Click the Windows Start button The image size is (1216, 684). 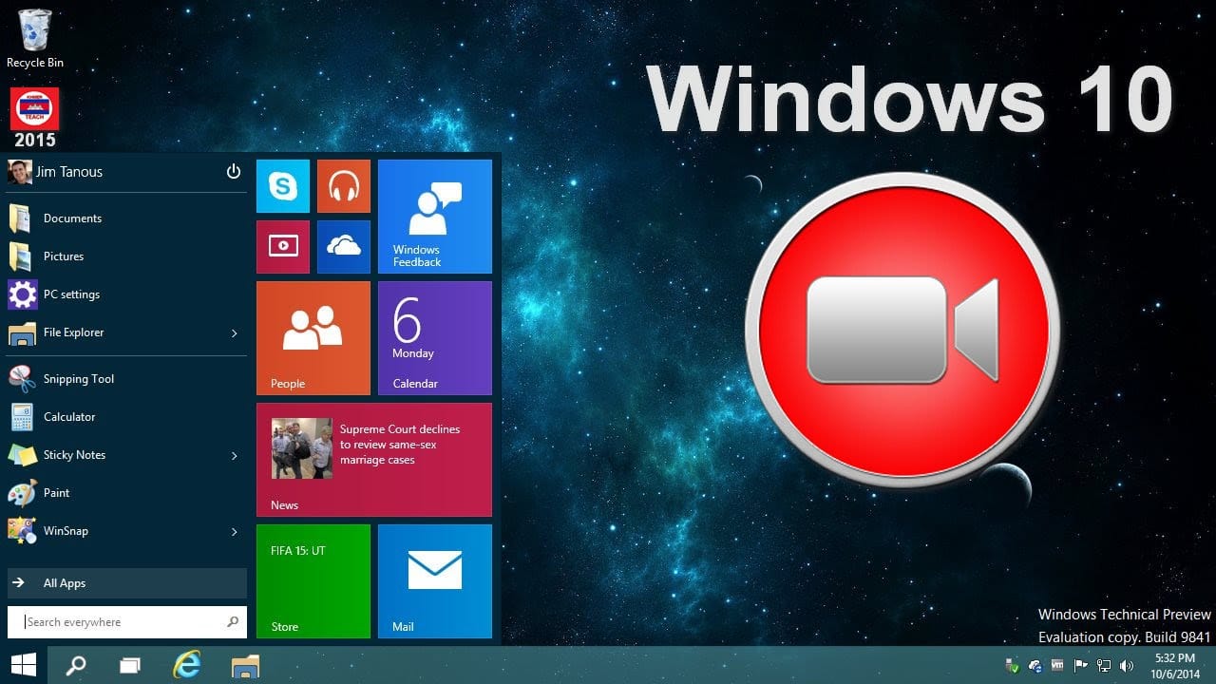(24, 665)
